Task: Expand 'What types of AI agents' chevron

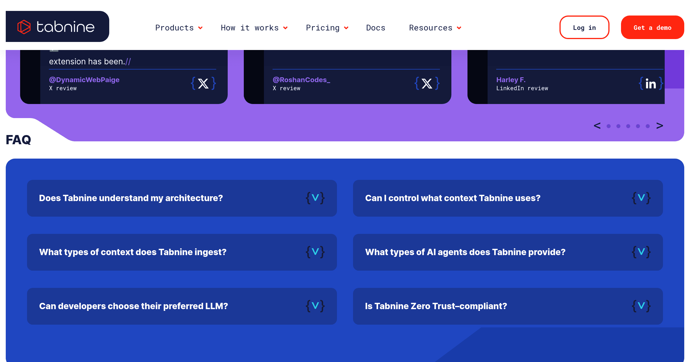Action: point(641,252)
